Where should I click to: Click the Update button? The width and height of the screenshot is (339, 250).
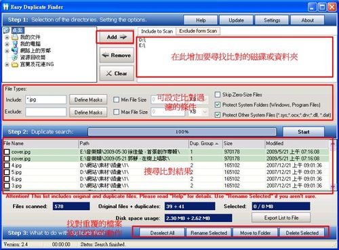236,20
